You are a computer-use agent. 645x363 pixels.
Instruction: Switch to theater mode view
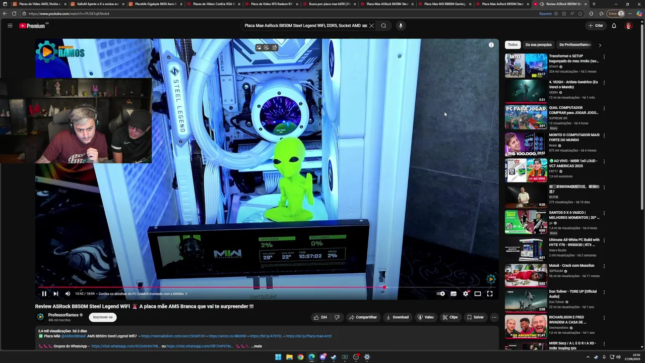(478, 293)
